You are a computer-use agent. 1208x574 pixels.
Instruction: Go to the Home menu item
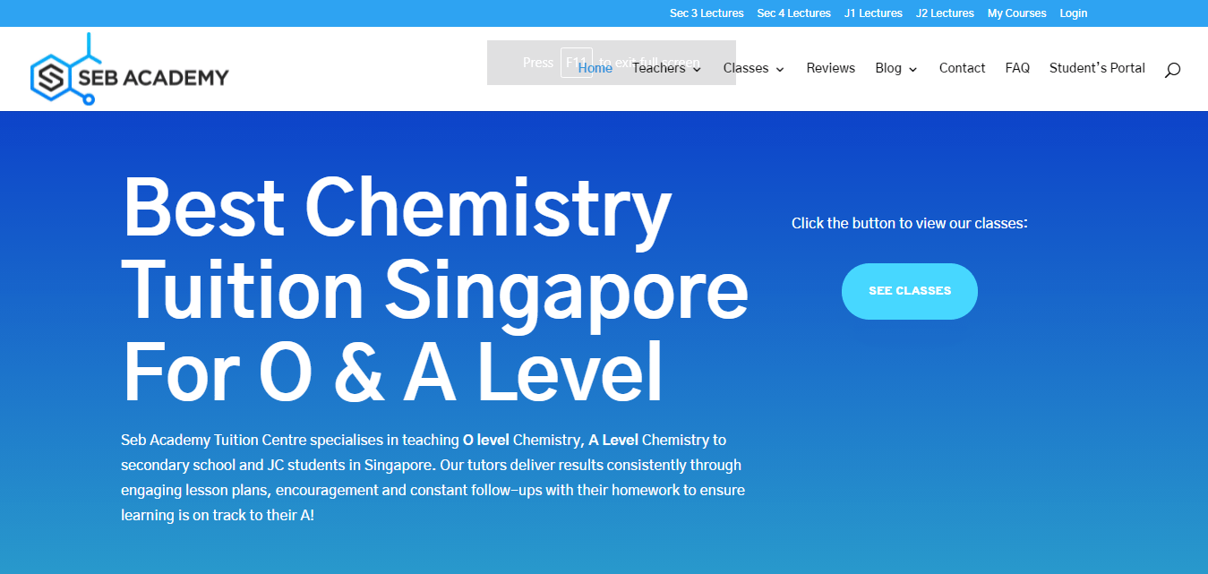[595, 68]
